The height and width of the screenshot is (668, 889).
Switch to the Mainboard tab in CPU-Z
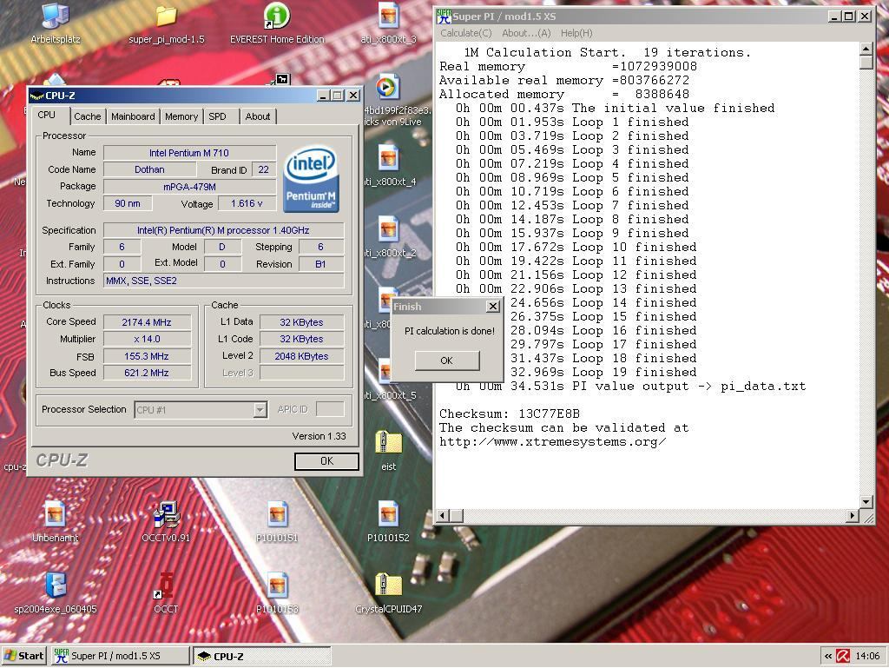133,116
